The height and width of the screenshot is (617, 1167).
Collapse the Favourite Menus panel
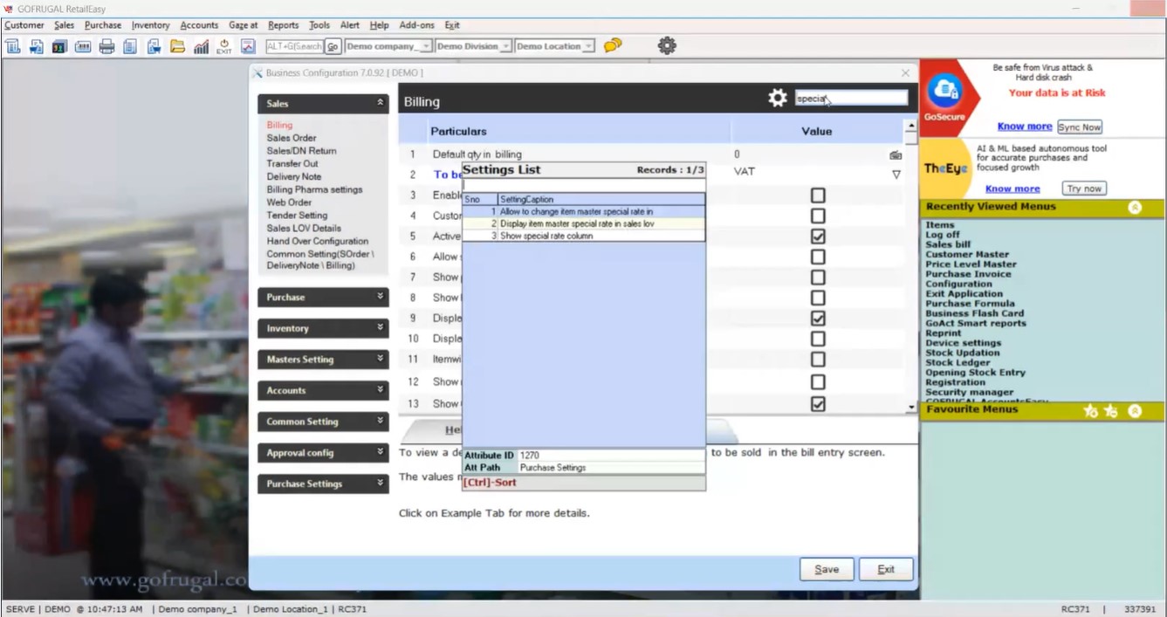coord(1135,410)
